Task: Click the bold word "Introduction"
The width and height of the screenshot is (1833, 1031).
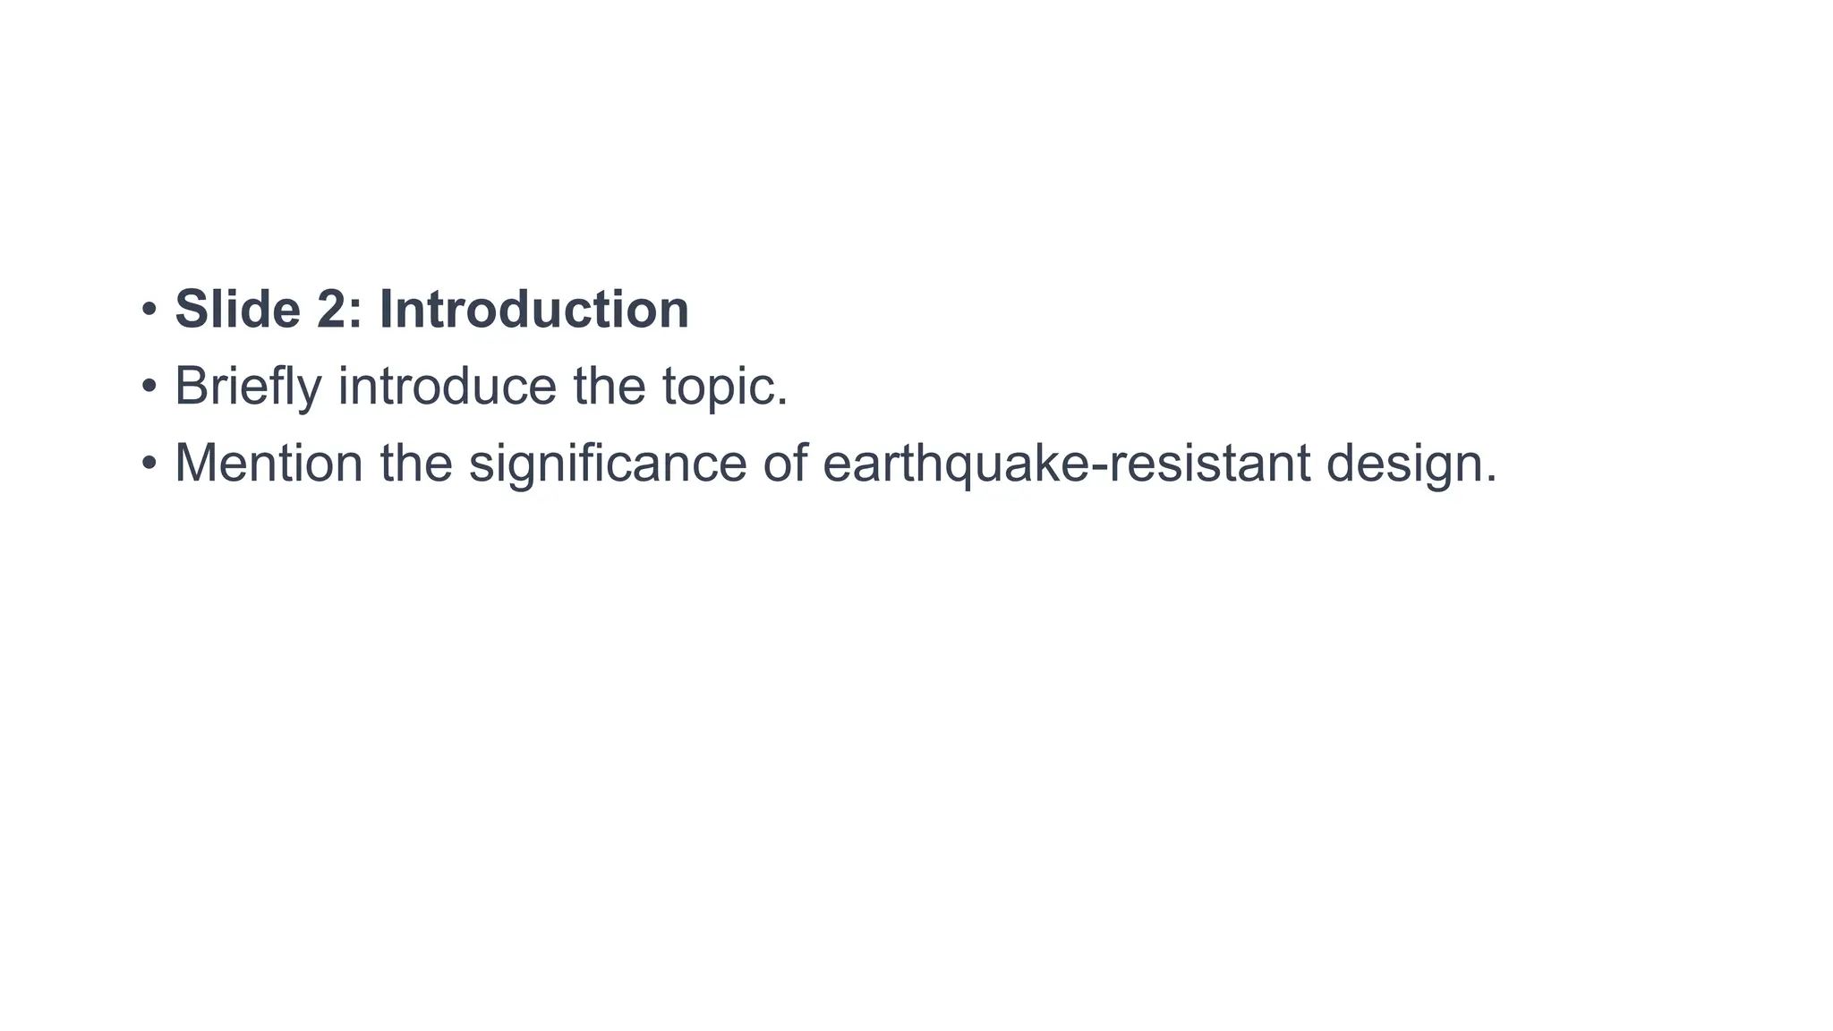Action: pos(534,310)
